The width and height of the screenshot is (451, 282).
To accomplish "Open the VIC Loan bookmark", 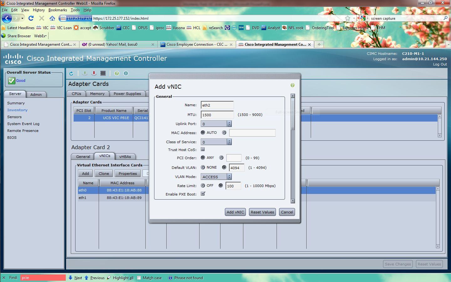I will 61,28.
